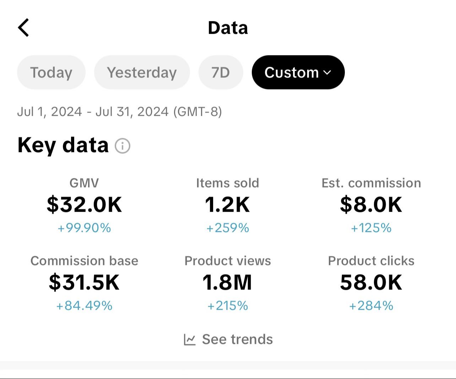The width and height of the screenshot is (456, 379).
Task: Tap the Items sold +259% change
Action: click(x=228, y=228)
